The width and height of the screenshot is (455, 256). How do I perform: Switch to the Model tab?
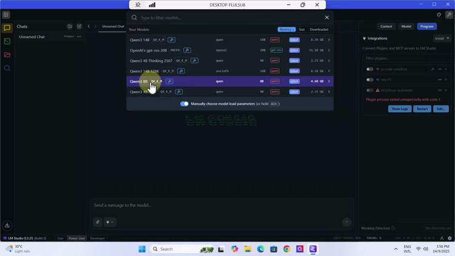tap(406, 26)
